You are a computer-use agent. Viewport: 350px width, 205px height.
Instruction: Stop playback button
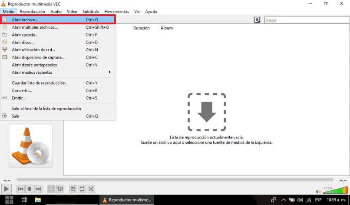(29, 189)
